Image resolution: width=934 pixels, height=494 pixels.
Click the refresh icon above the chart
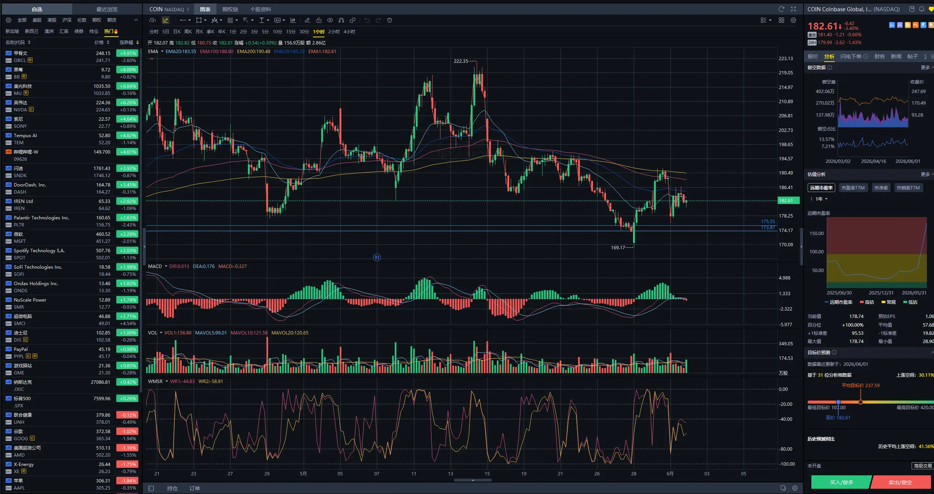(x=781, y=9)
